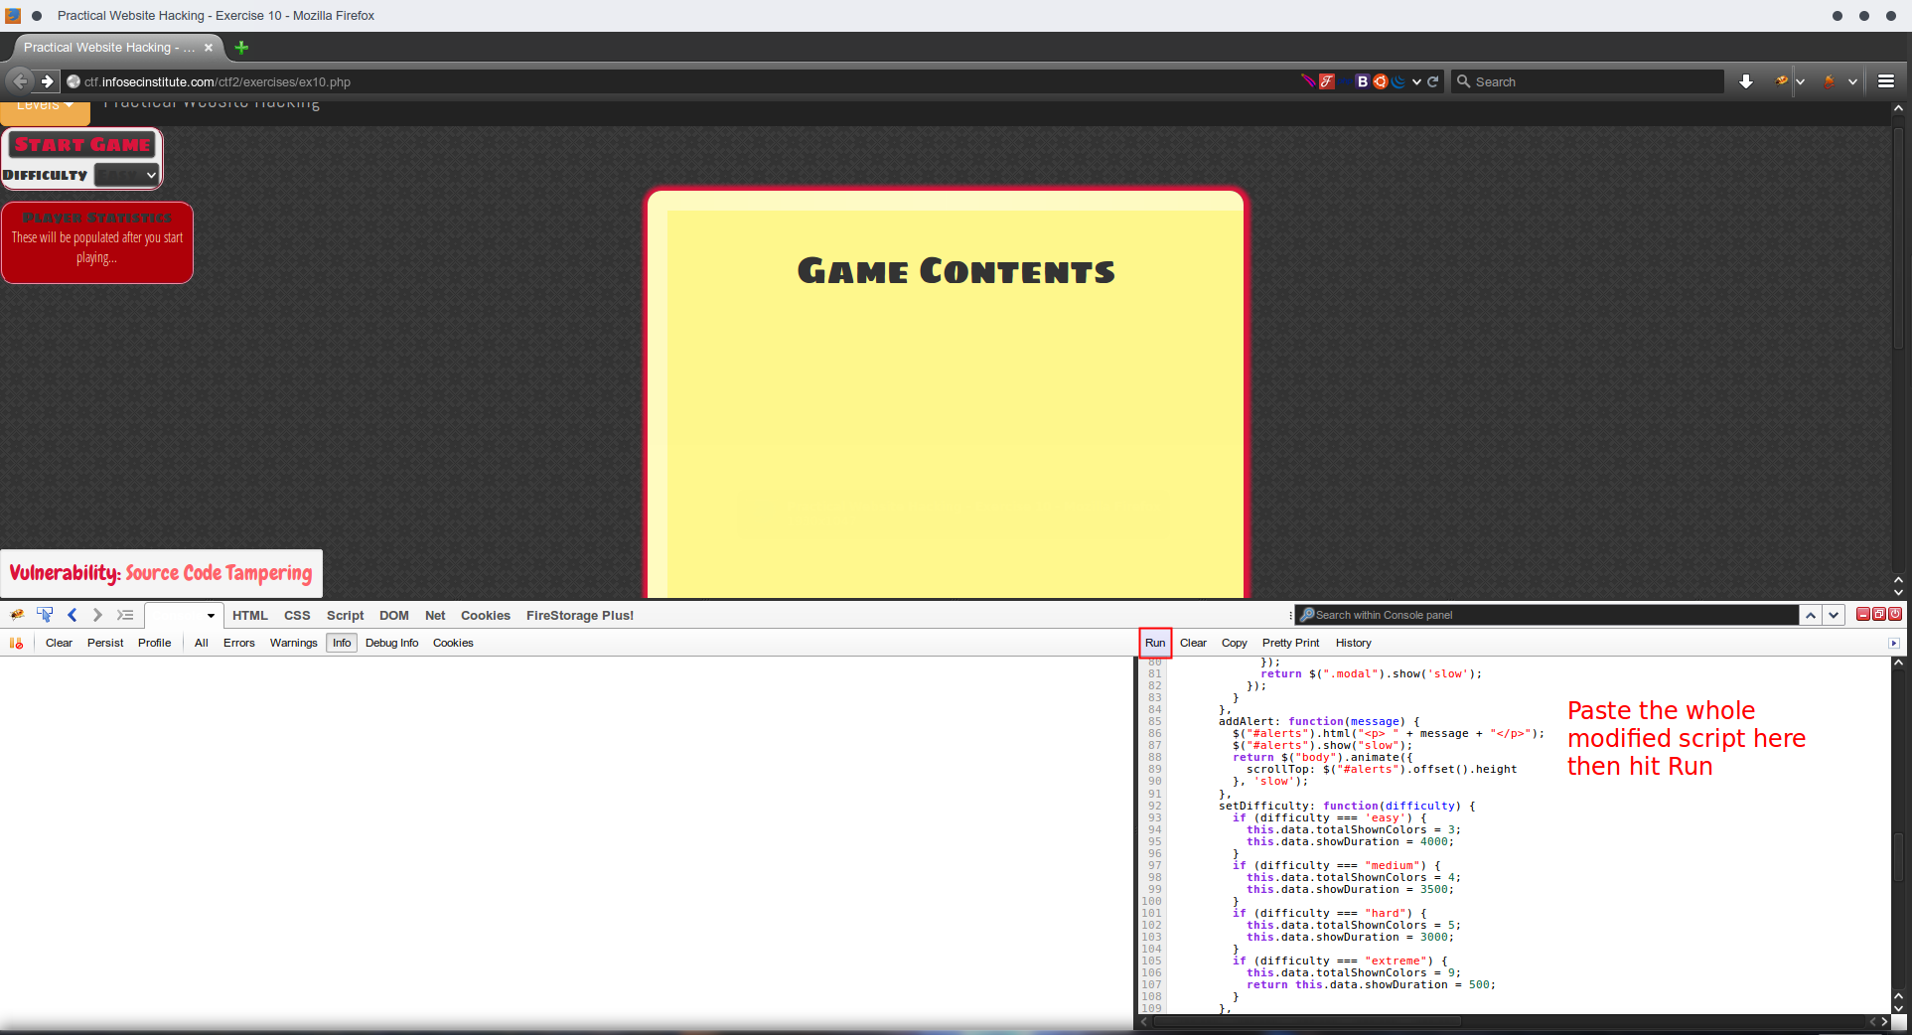Open the Difficulty dropdown
Image resolution: width=1912 pixels, height=1035 pixels.
click(x=126, y=175)
